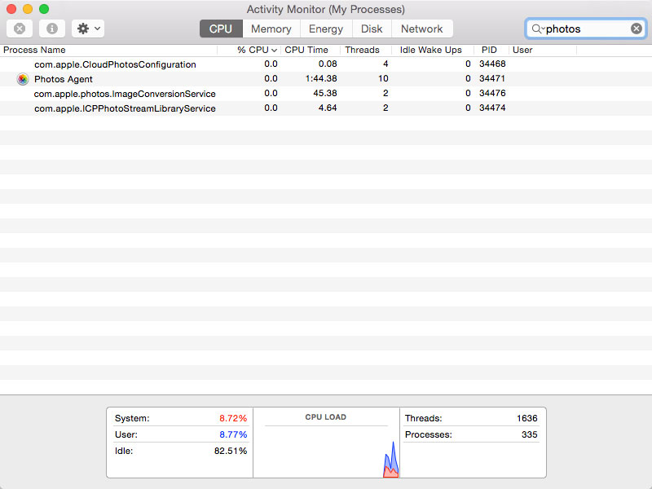Viewport: 652px width, 489px height.
Task: Click CPU Time value 0.08
Action: click(328, 64)
